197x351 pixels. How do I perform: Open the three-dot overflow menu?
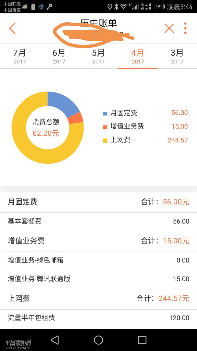tap(185, 28)
